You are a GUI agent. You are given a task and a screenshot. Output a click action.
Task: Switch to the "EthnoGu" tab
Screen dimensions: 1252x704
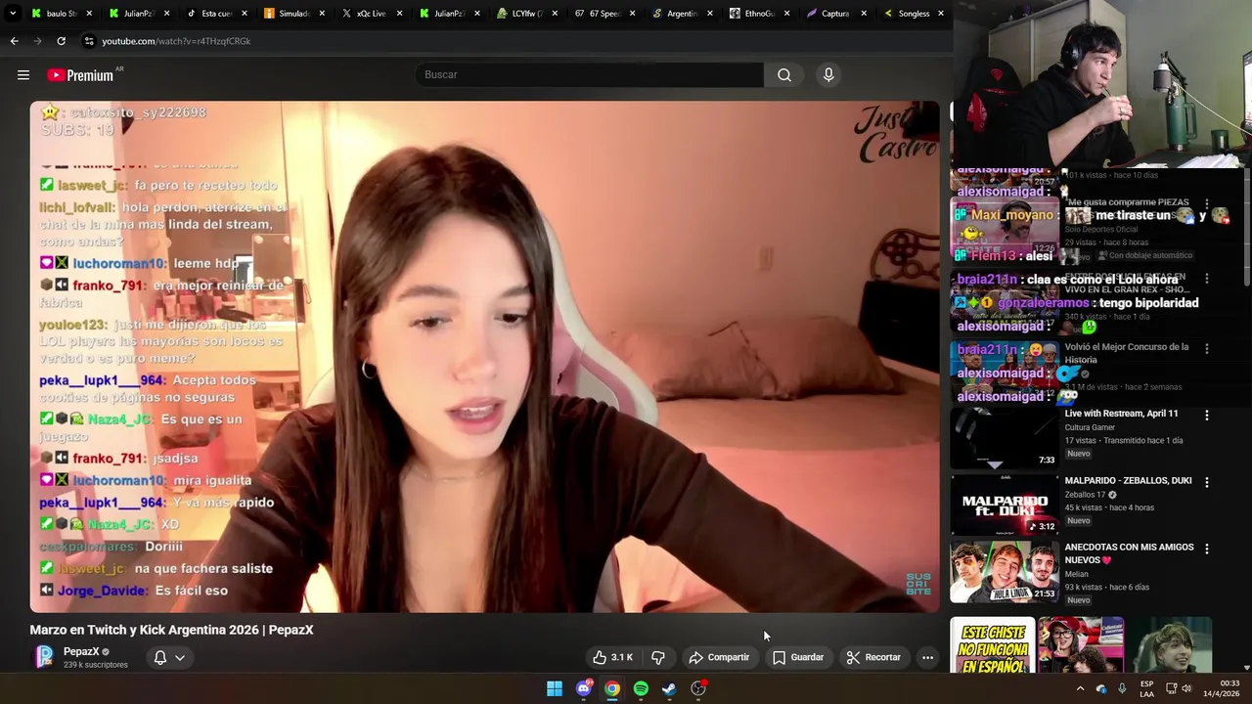[758, 14]
